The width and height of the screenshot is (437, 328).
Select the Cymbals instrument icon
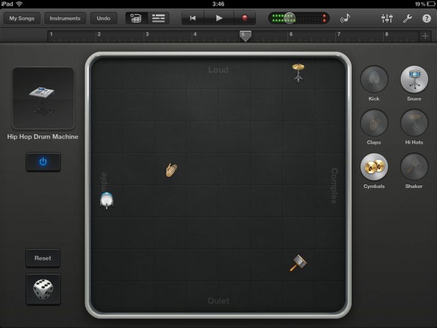[373, 167]
